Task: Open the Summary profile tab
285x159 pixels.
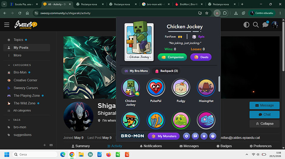Action: (x=81, y=146)
